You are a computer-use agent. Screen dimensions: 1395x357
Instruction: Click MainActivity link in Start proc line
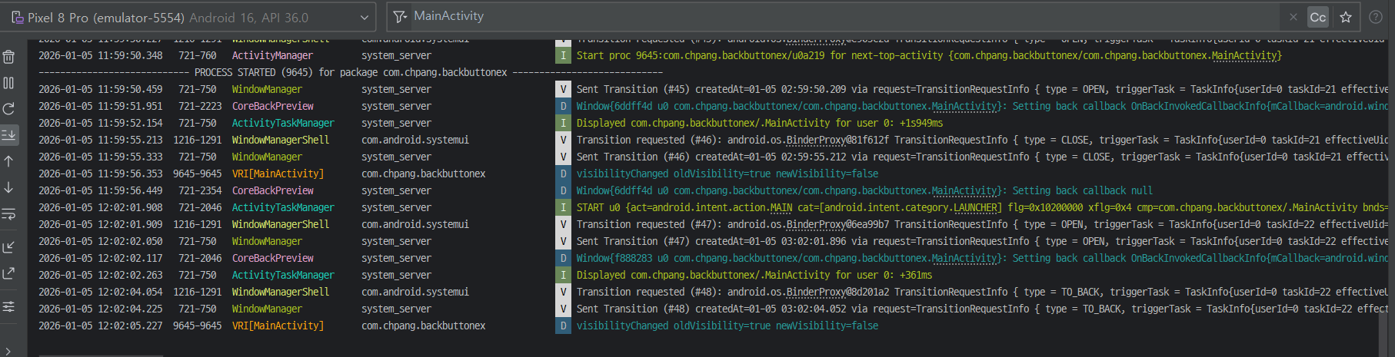click(x=1244, y=56)
